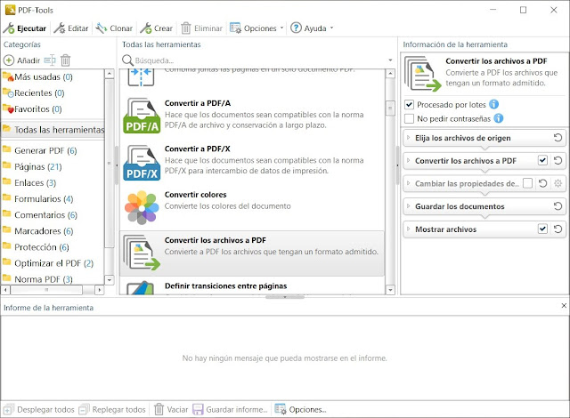This screenshot has height=418, width=570.
Task: Click the categories horizontal scrollbar right arrow
Action: coord(99,290)
